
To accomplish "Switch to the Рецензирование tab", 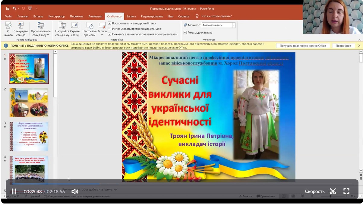I will tap(152, 16).
